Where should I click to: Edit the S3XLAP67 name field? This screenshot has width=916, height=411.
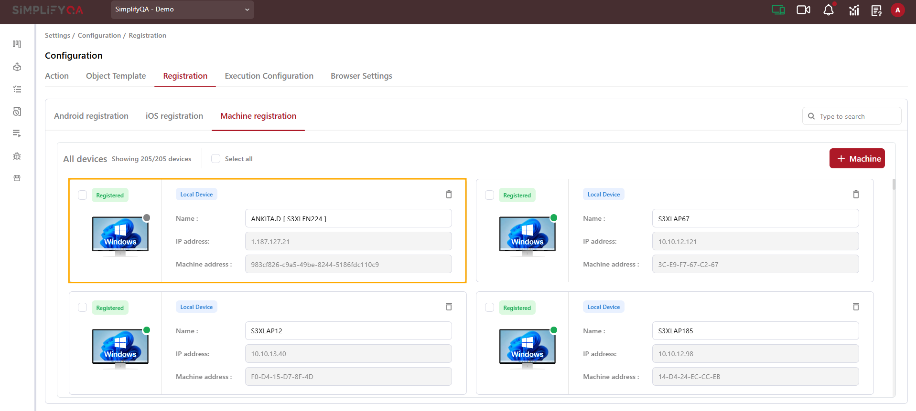coord(755,218)
